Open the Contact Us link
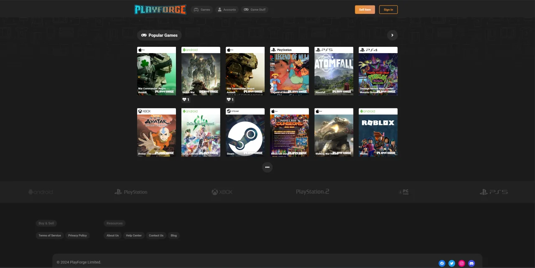This screenshot has width=535, height=268. [x=156, y=235]
